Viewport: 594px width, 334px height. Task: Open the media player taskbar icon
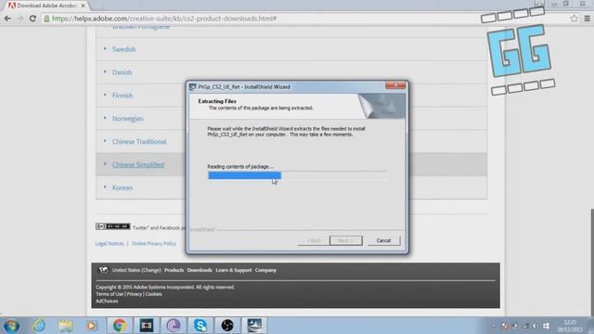tap(92, 326)
